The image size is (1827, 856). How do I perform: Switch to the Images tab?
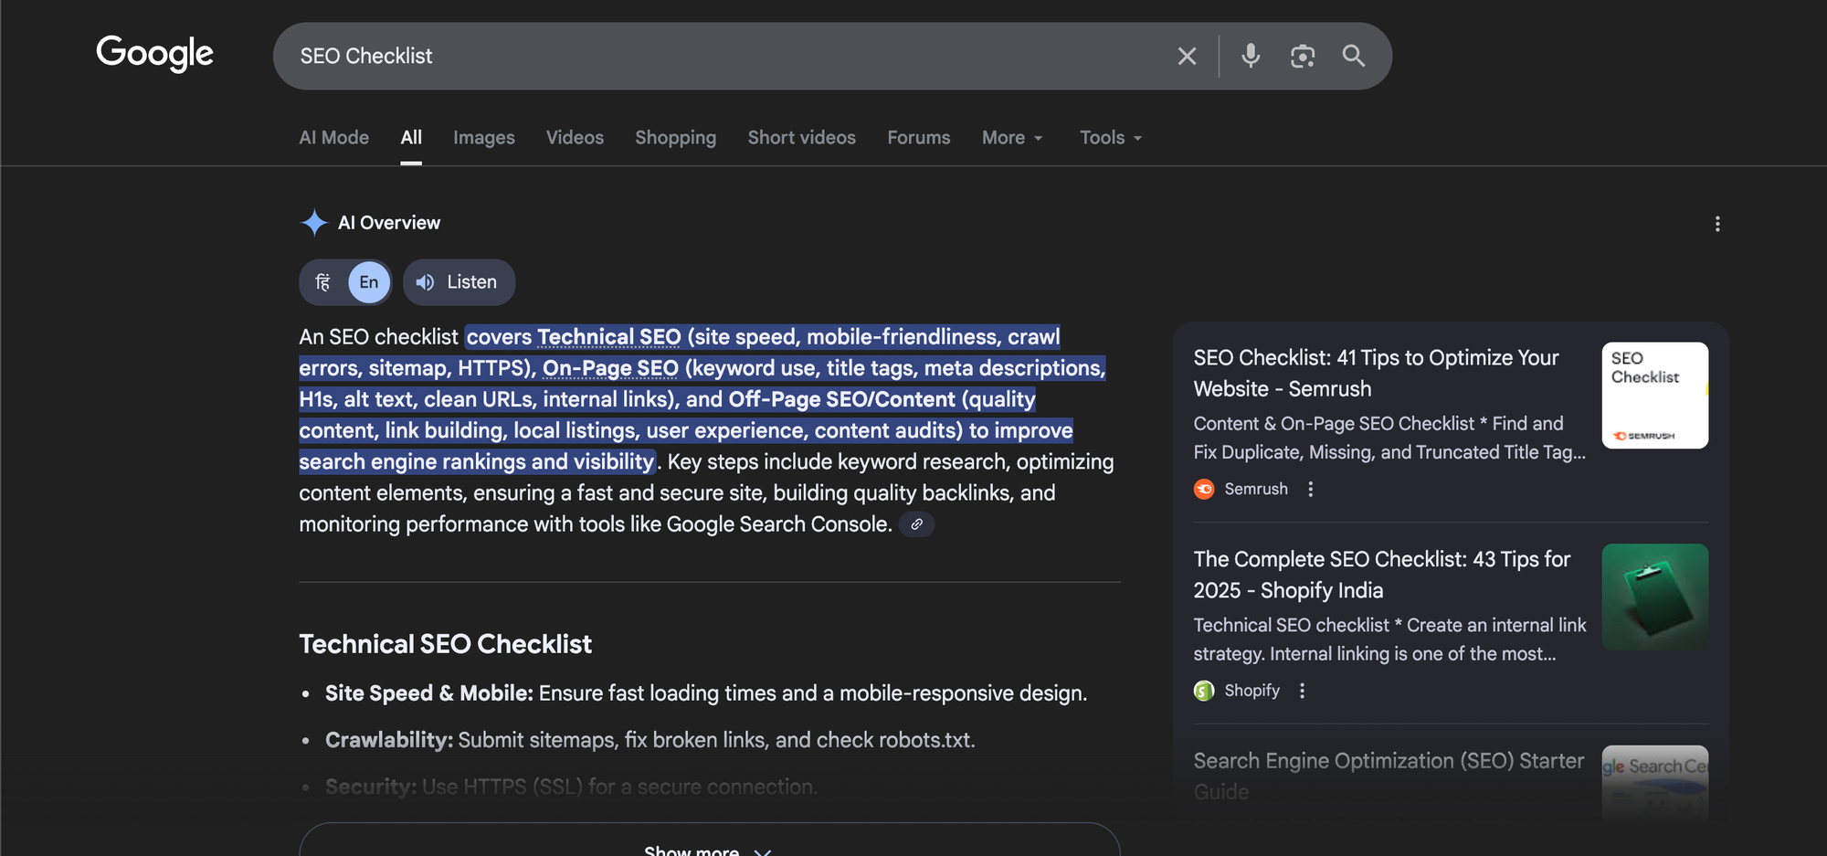point(484,137)
